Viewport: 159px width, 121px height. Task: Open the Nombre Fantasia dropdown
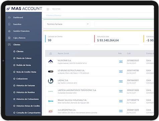tap(68, 24)
